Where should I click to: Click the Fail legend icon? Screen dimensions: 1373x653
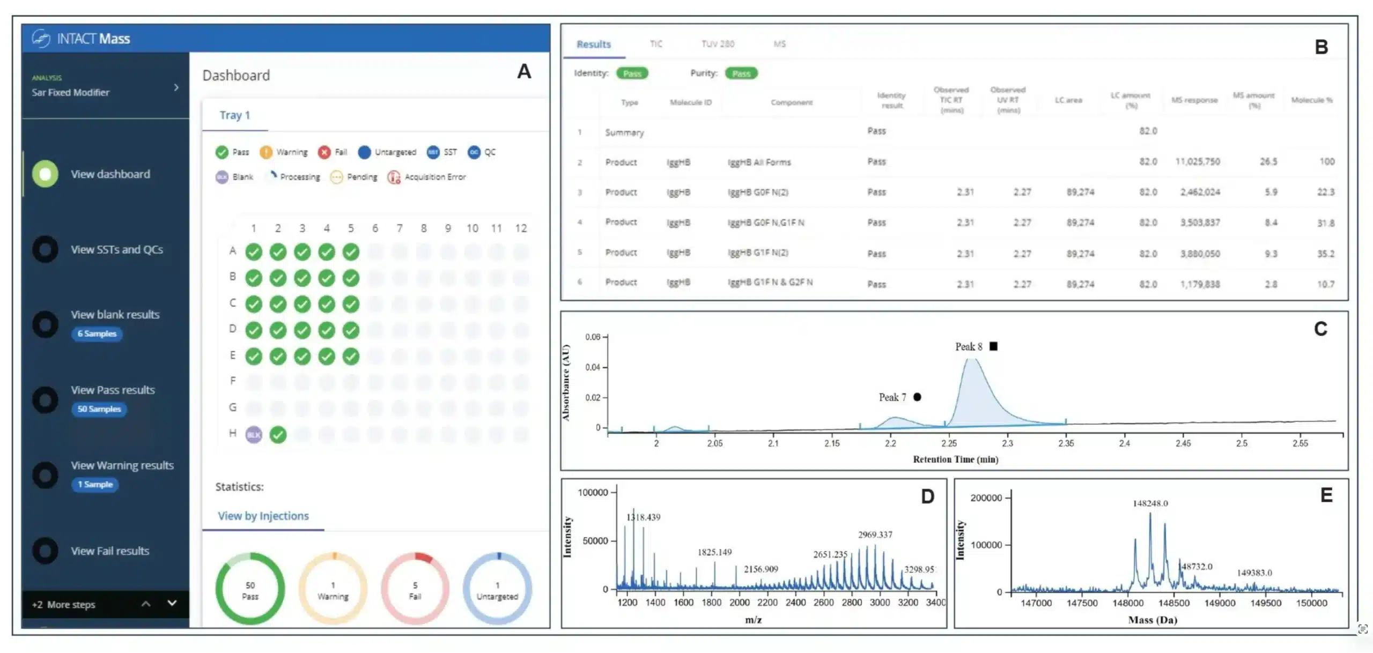324,153
